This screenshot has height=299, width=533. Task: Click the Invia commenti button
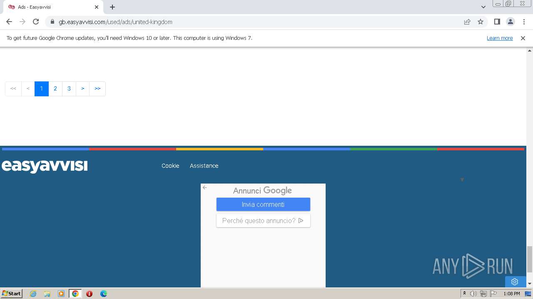[x=263, y=204]
